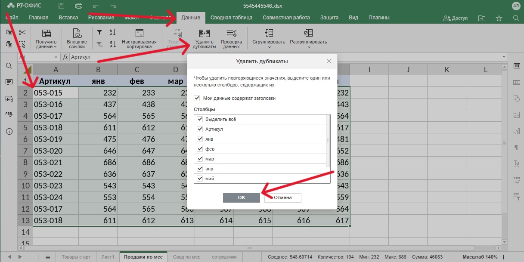Open the cell name box dropdown
Viewport: 524px width, 262px height.
pos(56,57)
